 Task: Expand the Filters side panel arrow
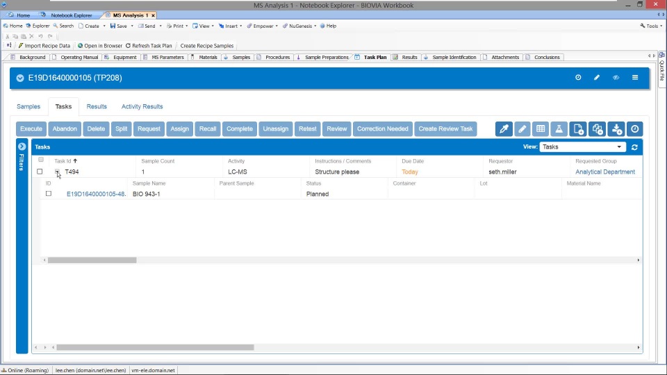22,147
